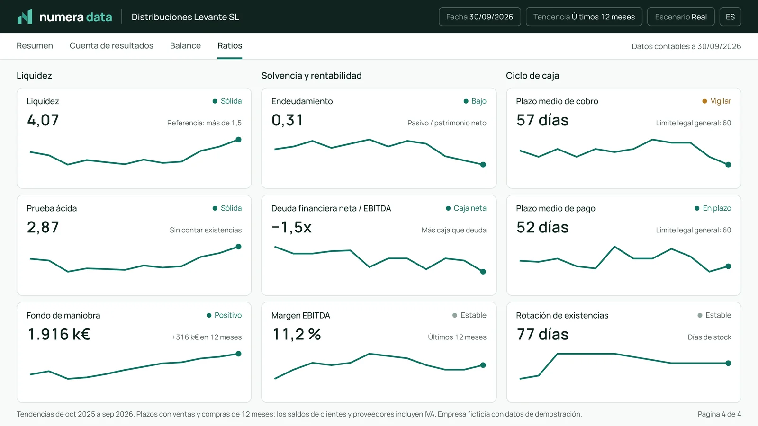Viewport: 758px width, 426px height.
Task: Click the Referencia: más de 1,5 note
Action: click(x=204, y=123)
